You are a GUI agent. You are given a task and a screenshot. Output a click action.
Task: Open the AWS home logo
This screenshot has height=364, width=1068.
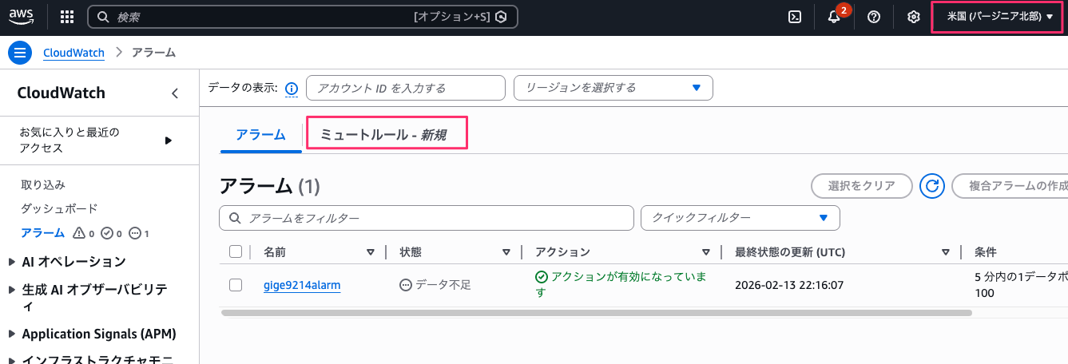[x=22, y=16]
